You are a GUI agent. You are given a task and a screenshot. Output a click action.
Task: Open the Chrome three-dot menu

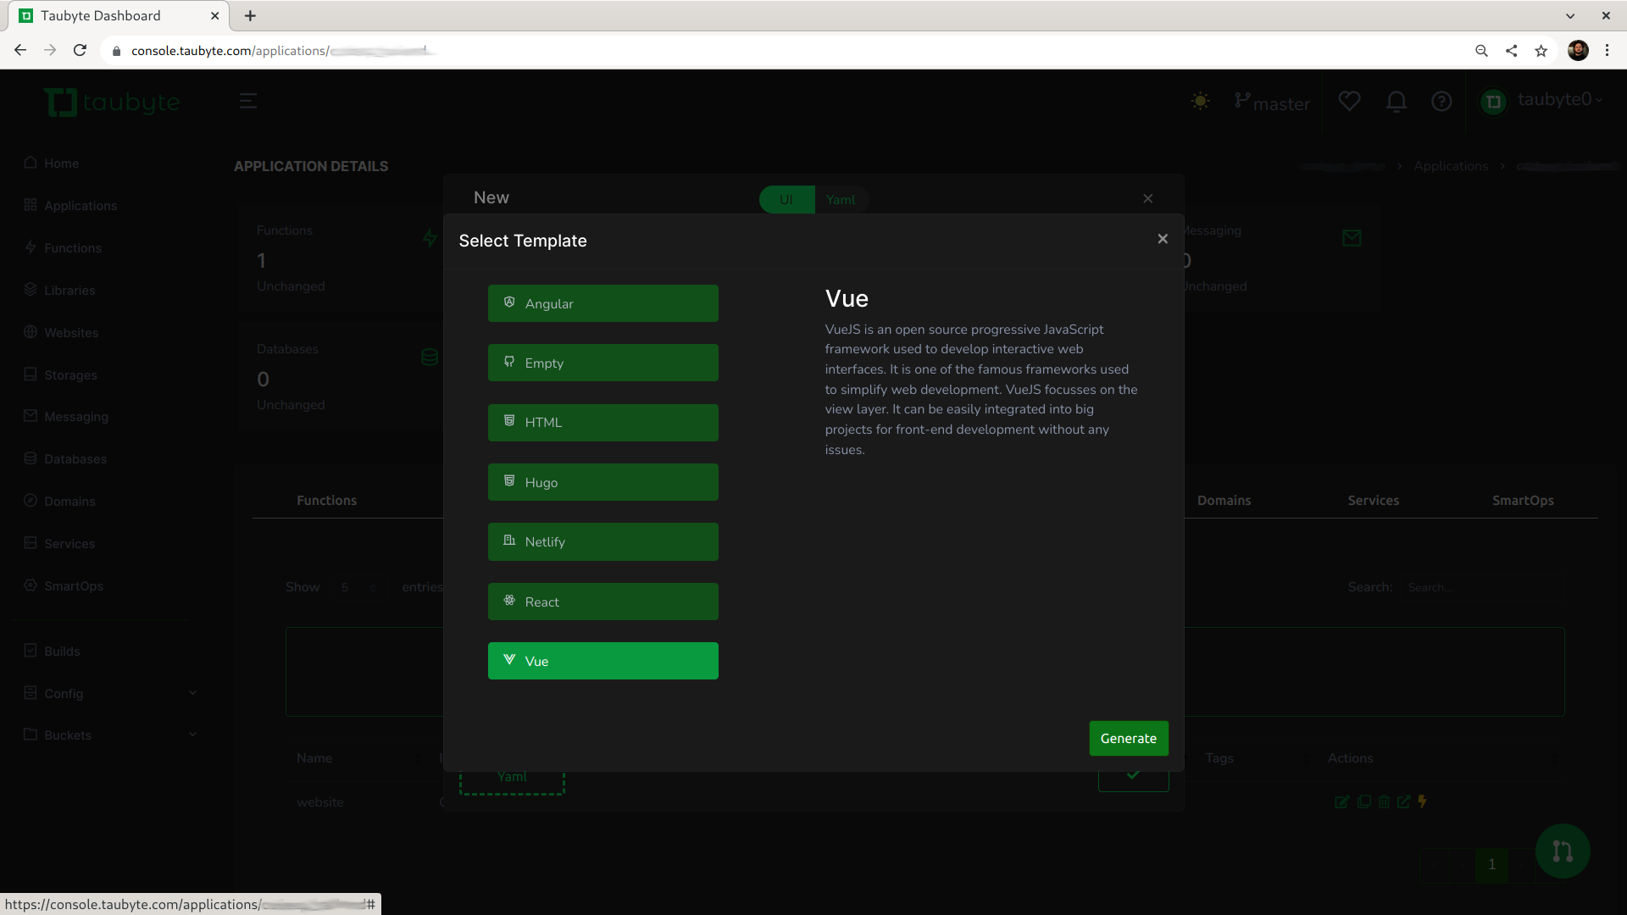click(x=1607, y=51)
